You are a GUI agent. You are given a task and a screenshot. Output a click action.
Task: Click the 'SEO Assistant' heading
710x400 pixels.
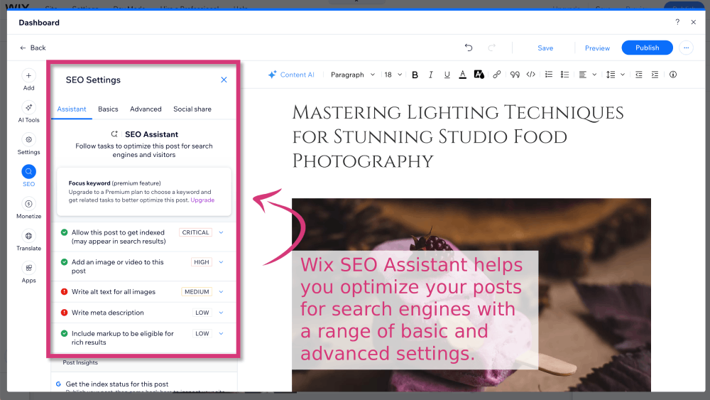tap(152, 134)
